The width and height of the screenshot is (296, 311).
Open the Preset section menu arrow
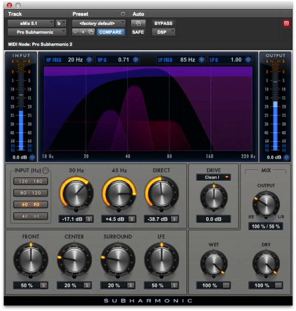point(123,14)
